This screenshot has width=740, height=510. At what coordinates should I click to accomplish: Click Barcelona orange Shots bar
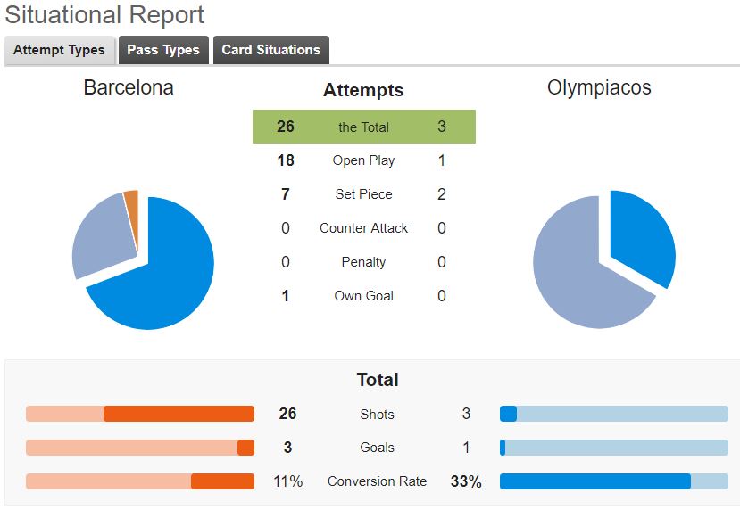tap(179, 414)
